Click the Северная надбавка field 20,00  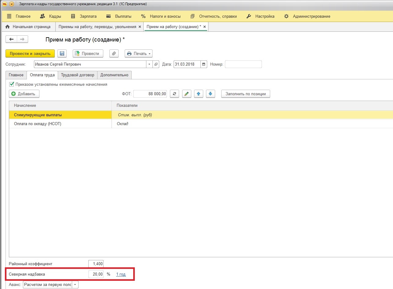click(x=96, y=274)
